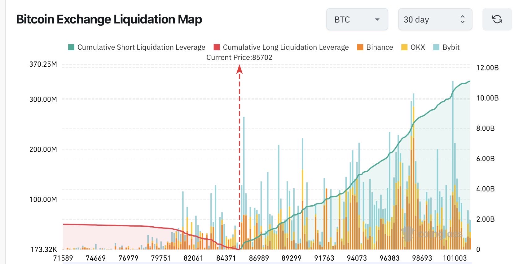The image size is (514, 264).
Task: Click the red Cumulative Long legend swatch
Action: pos(217,47)
